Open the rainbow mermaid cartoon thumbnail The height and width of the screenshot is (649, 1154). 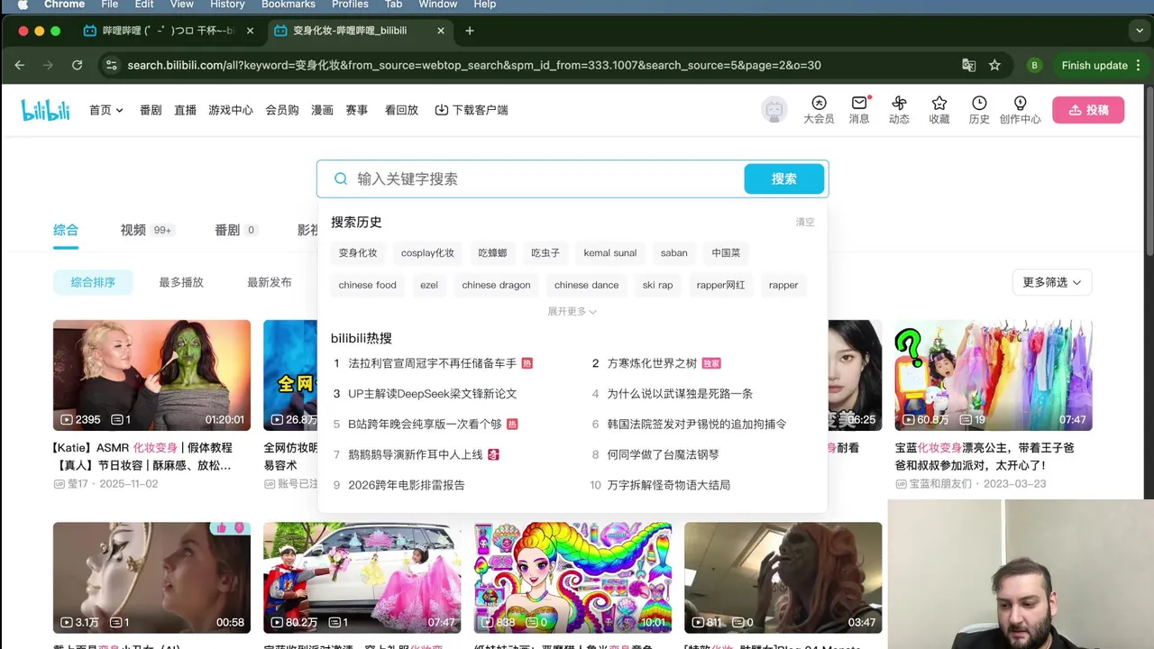point(572,577)
